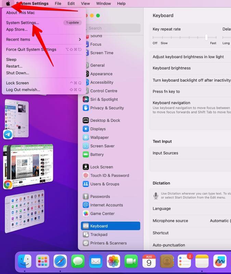
Task: Choose Restart… in Apple menu
Action: (14, 66)
